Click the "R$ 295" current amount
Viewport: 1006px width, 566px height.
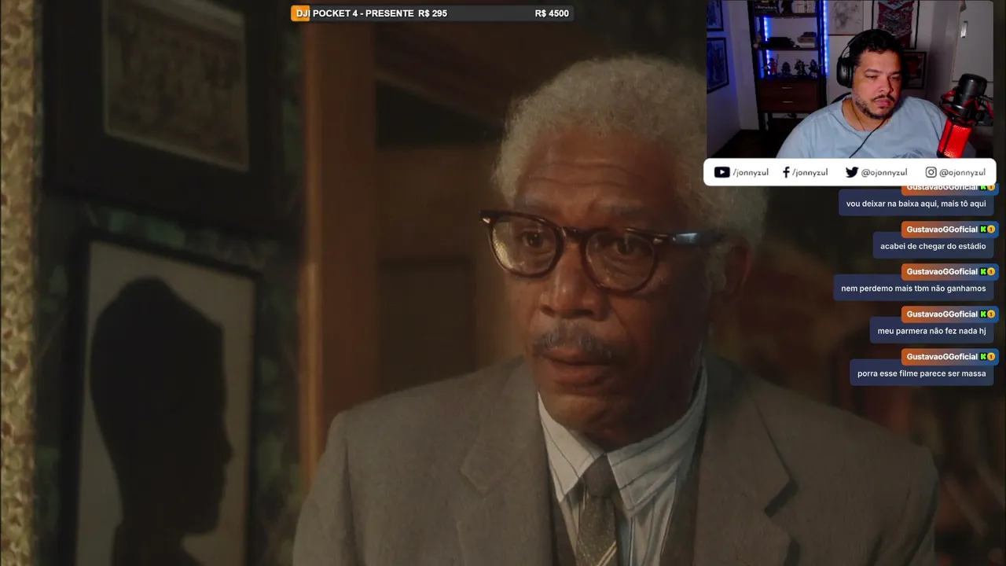pos(432,13)
